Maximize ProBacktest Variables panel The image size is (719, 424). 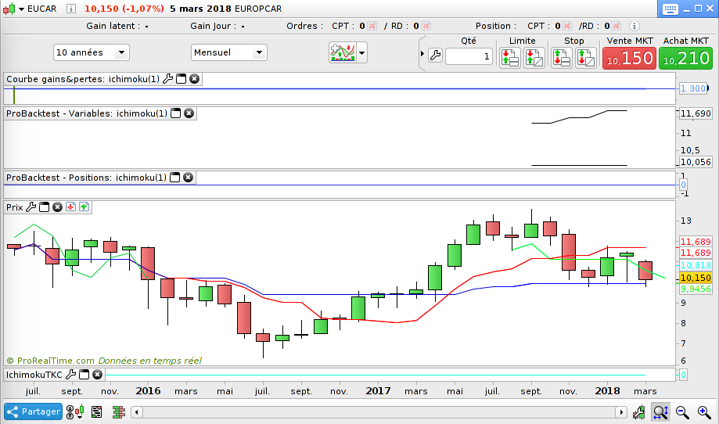[175, 113]
